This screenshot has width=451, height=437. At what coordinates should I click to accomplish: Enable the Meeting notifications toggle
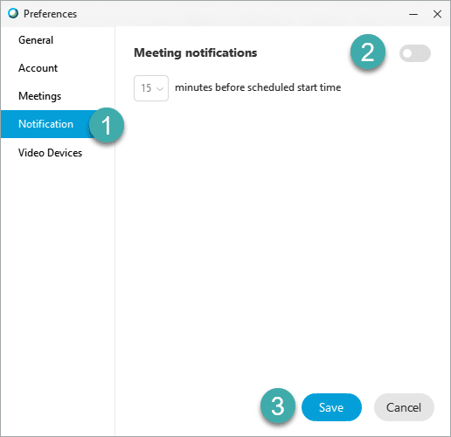tap(415, 53)
